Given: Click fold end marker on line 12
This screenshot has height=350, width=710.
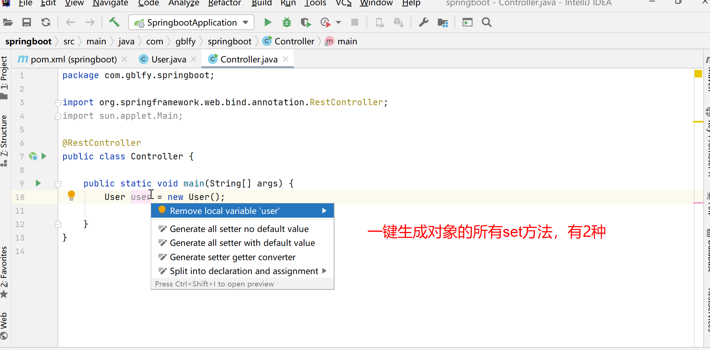Looking at the screenshot, I should (x=58, y=224).
